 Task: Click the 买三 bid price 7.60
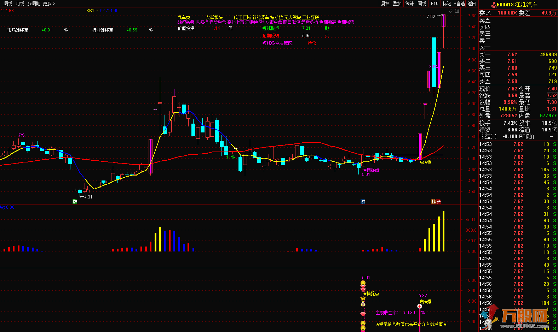[512, 68]
